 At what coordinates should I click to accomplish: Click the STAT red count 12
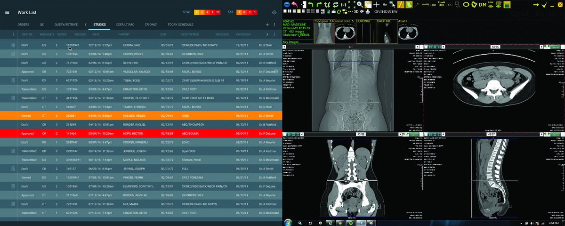tap(218, 12)
